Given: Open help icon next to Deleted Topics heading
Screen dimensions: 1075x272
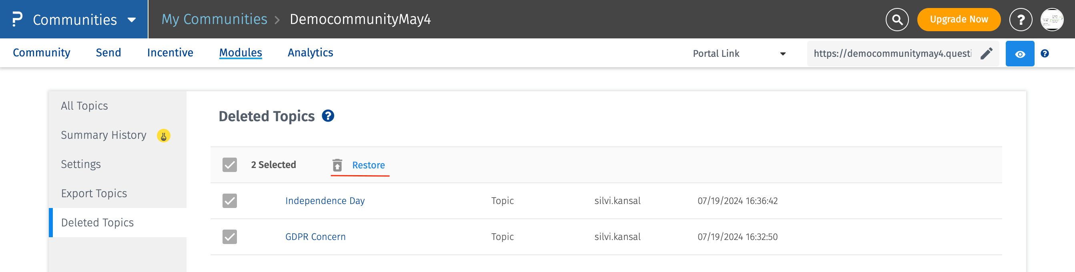Looking at the screenshot, I should pyautogui.click(x=328, y=116).
